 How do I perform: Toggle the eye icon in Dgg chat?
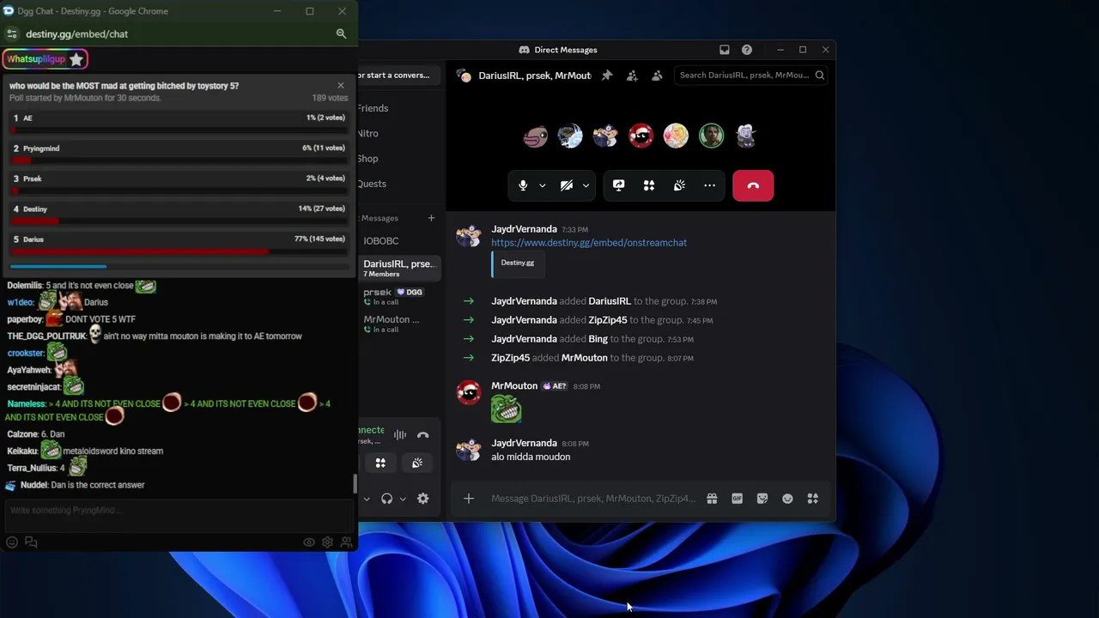coord(309,542)
